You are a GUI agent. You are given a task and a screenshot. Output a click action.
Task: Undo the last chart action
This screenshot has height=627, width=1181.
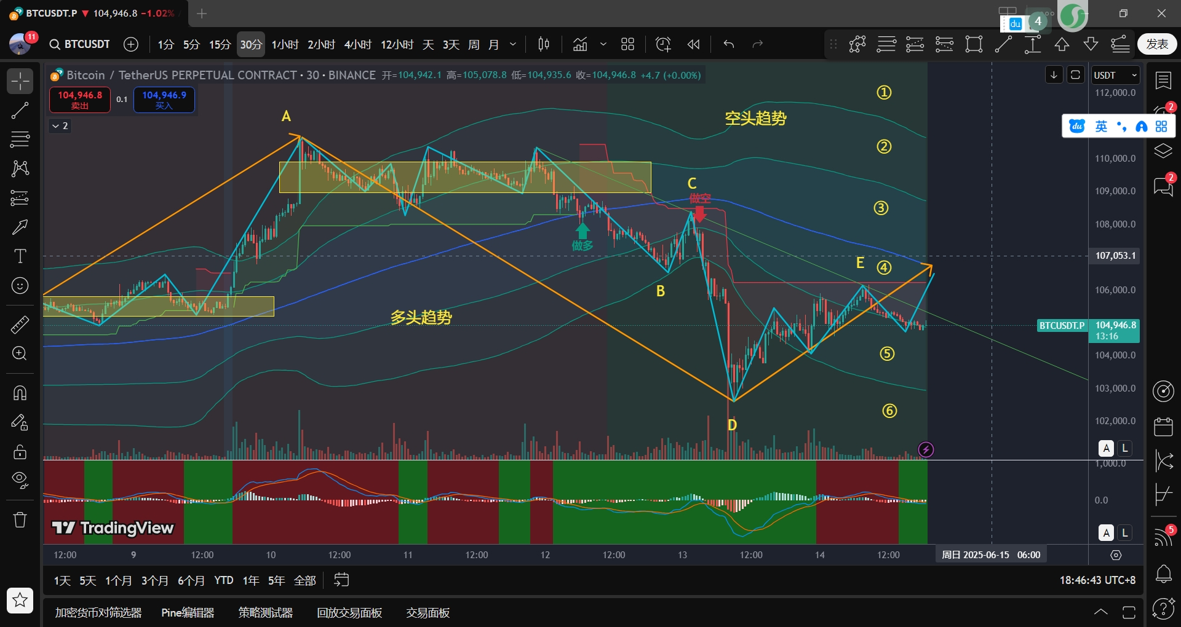point(729,44)
